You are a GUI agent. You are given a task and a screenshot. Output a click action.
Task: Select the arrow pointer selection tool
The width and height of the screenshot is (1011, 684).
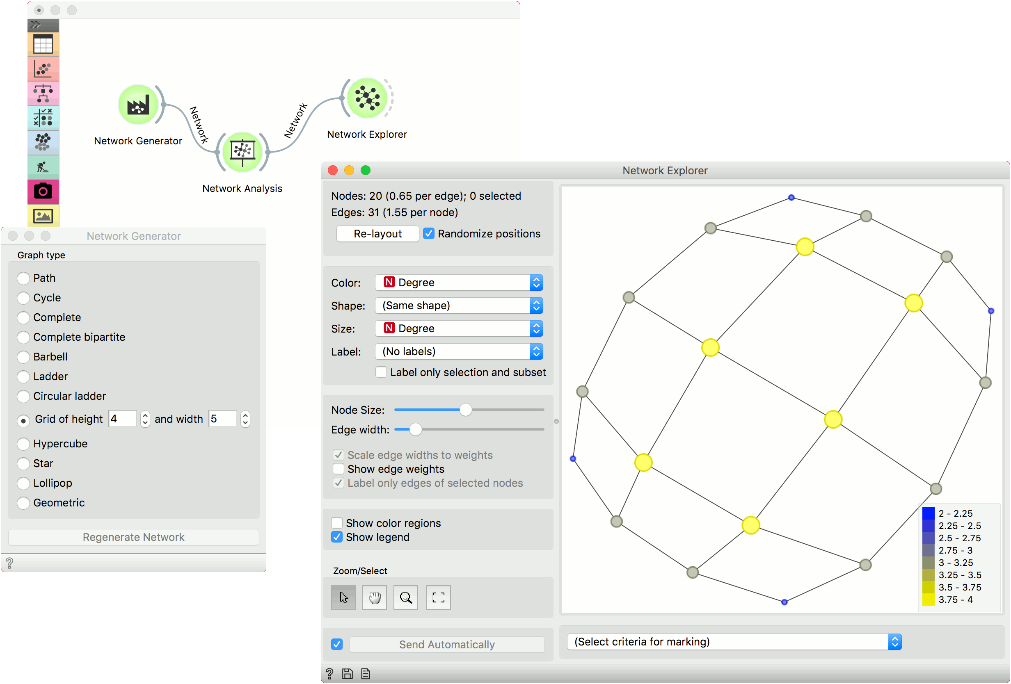point(343,597)
